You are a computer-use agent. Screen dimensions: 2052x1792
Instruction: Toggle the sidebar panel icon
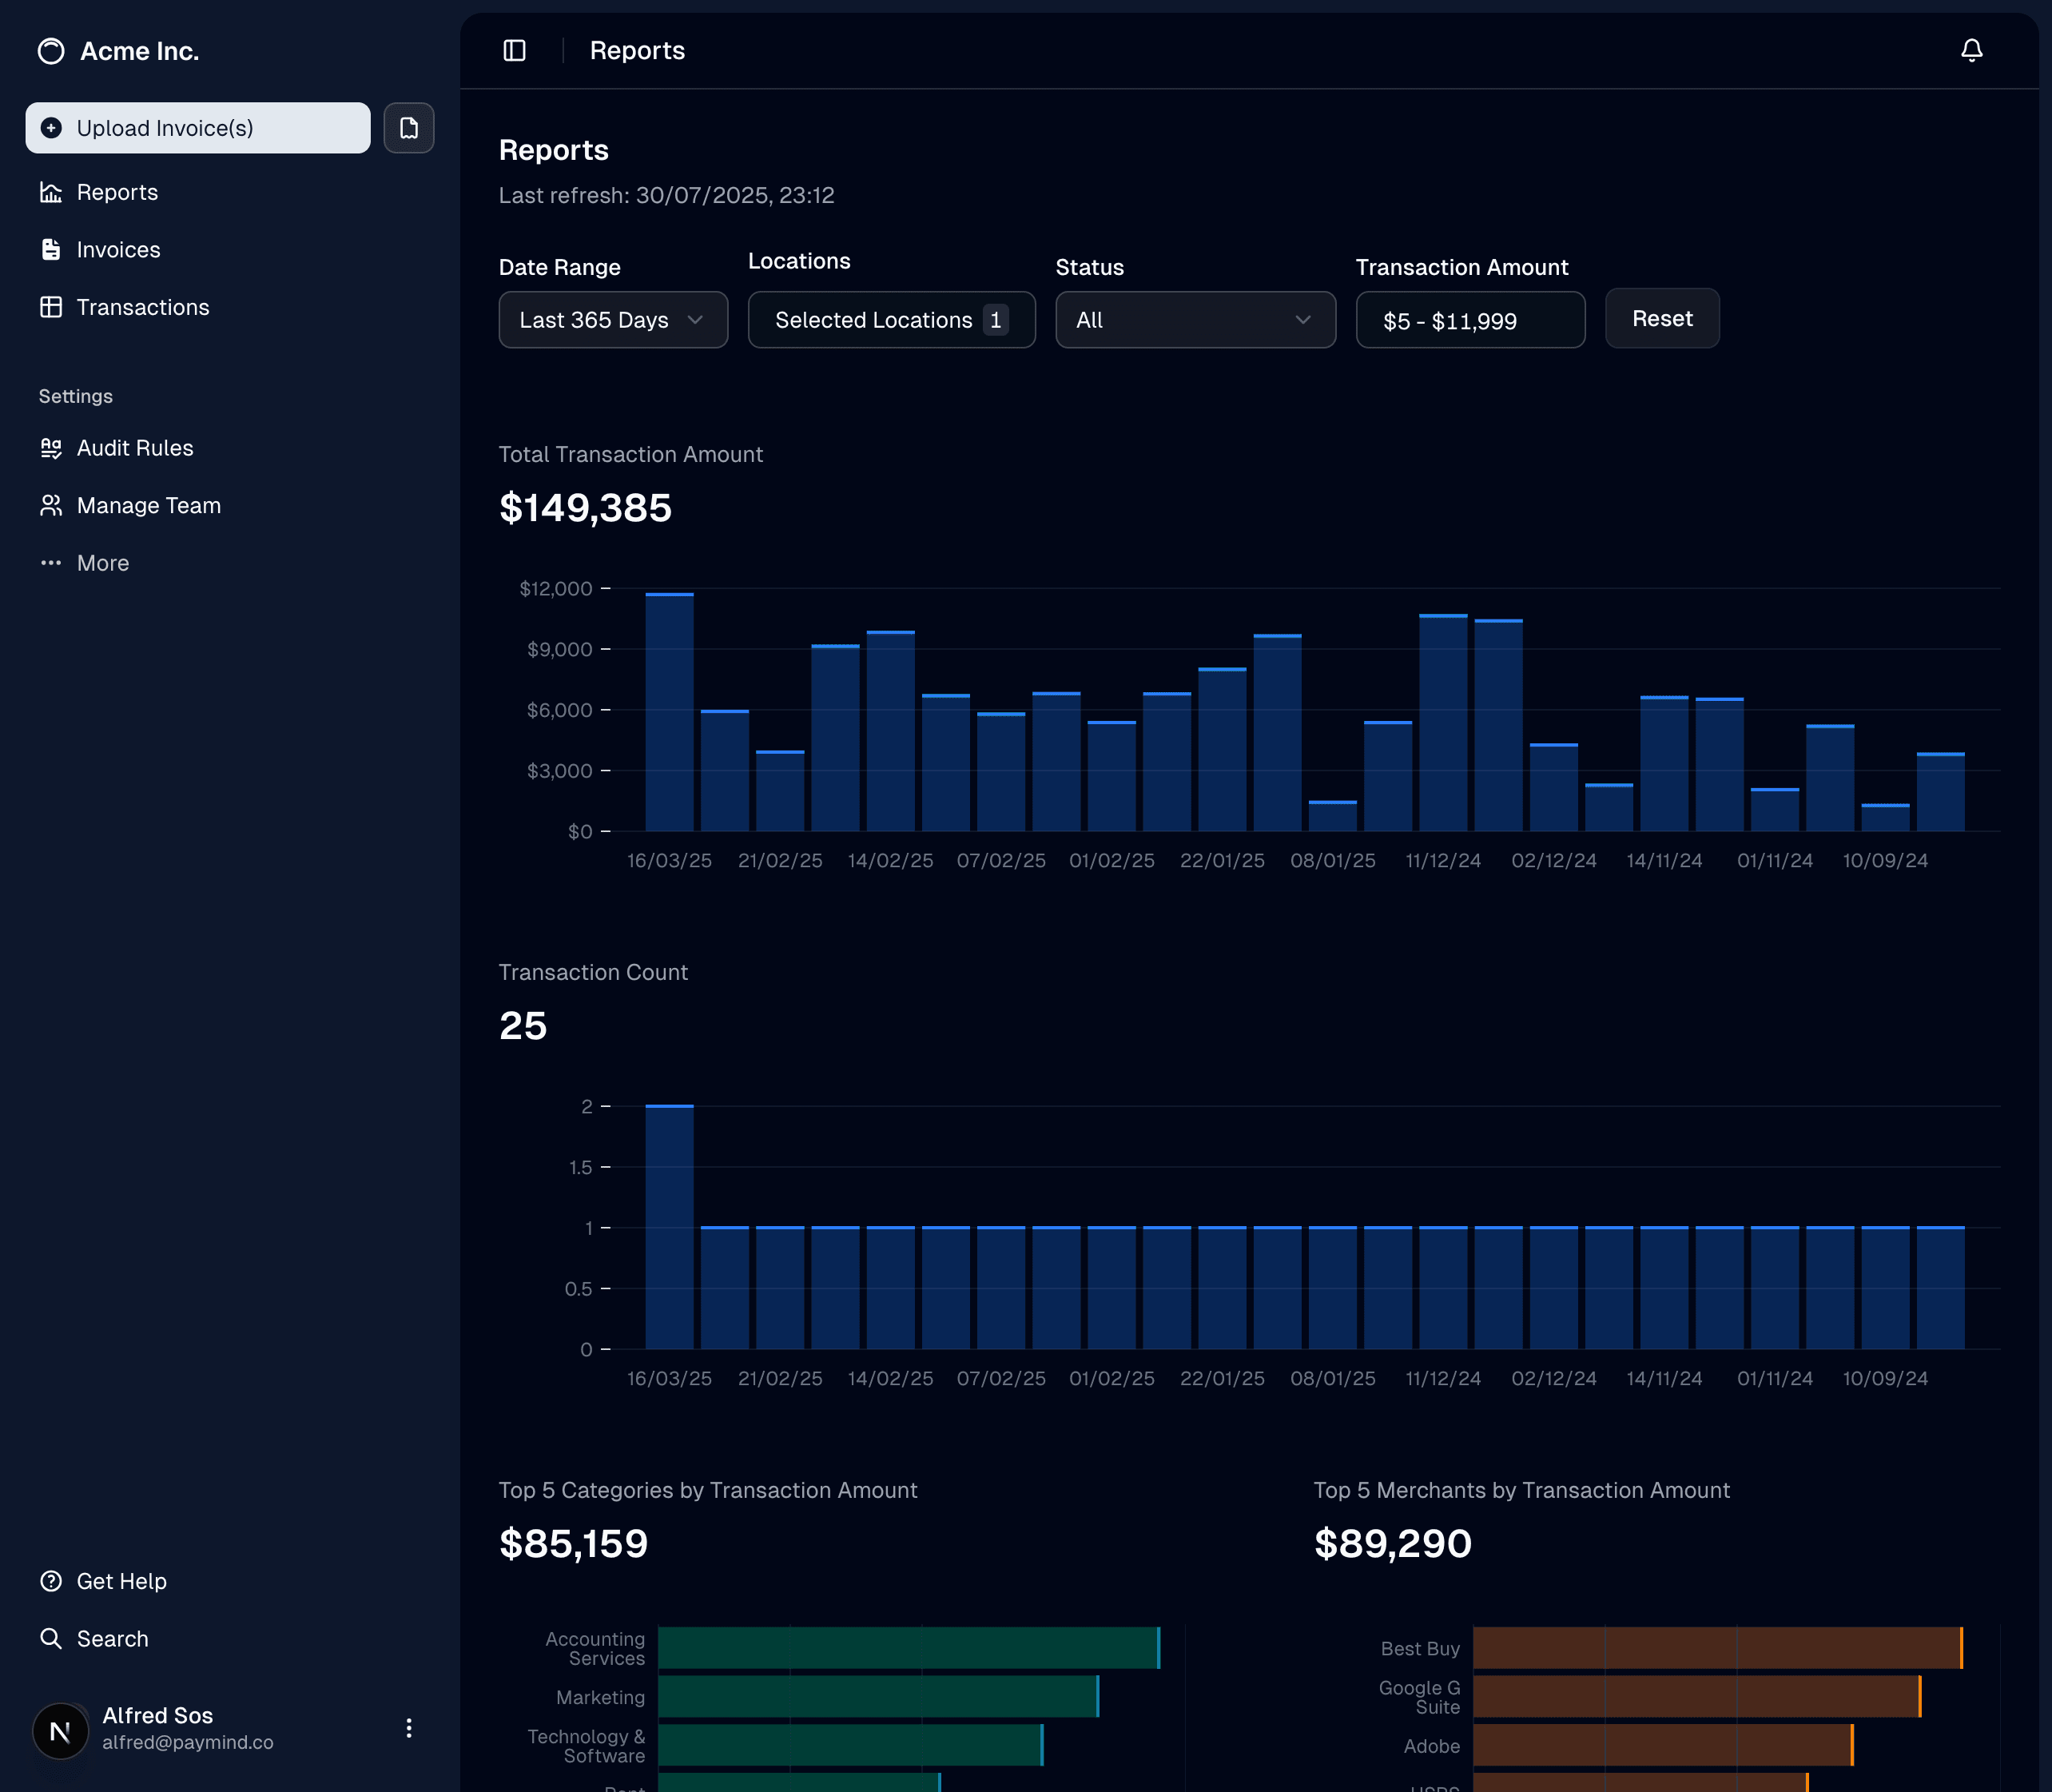click(514, 51)
